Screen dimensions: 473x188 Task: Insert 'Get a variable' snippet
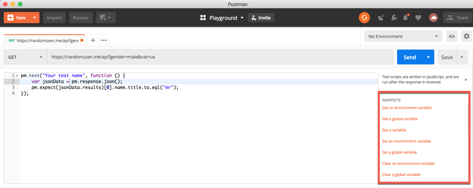[x=394, y=130]
